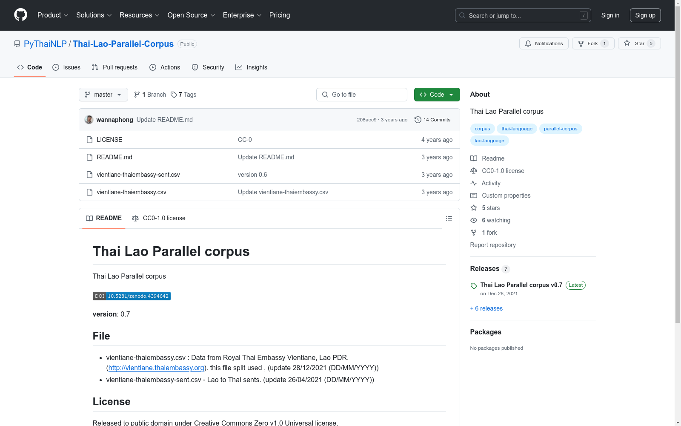The height and width of the screenshot is (426, 681).
Task: Click the magnifier icon in the search bar
Action: [462, 15]
